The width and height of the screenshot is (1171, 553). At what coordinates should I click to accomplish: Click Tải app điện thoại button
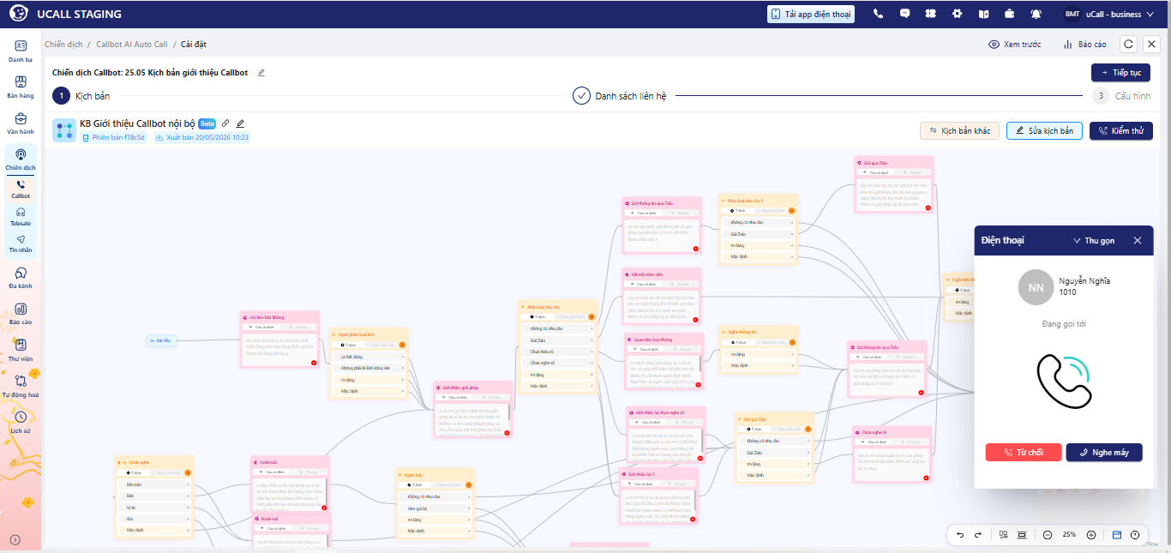point(810,14)
